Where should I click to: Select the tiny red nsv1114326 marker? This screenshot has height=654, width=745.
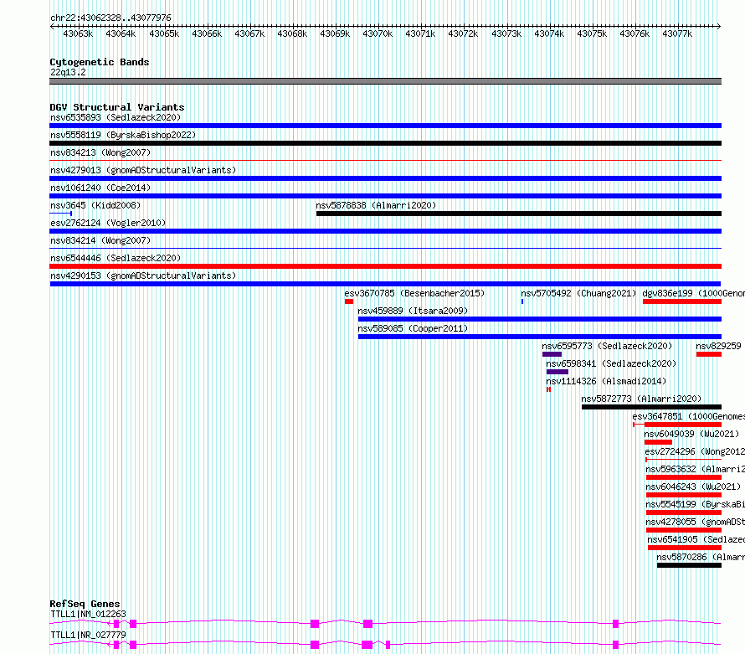[x=548, y=389]
